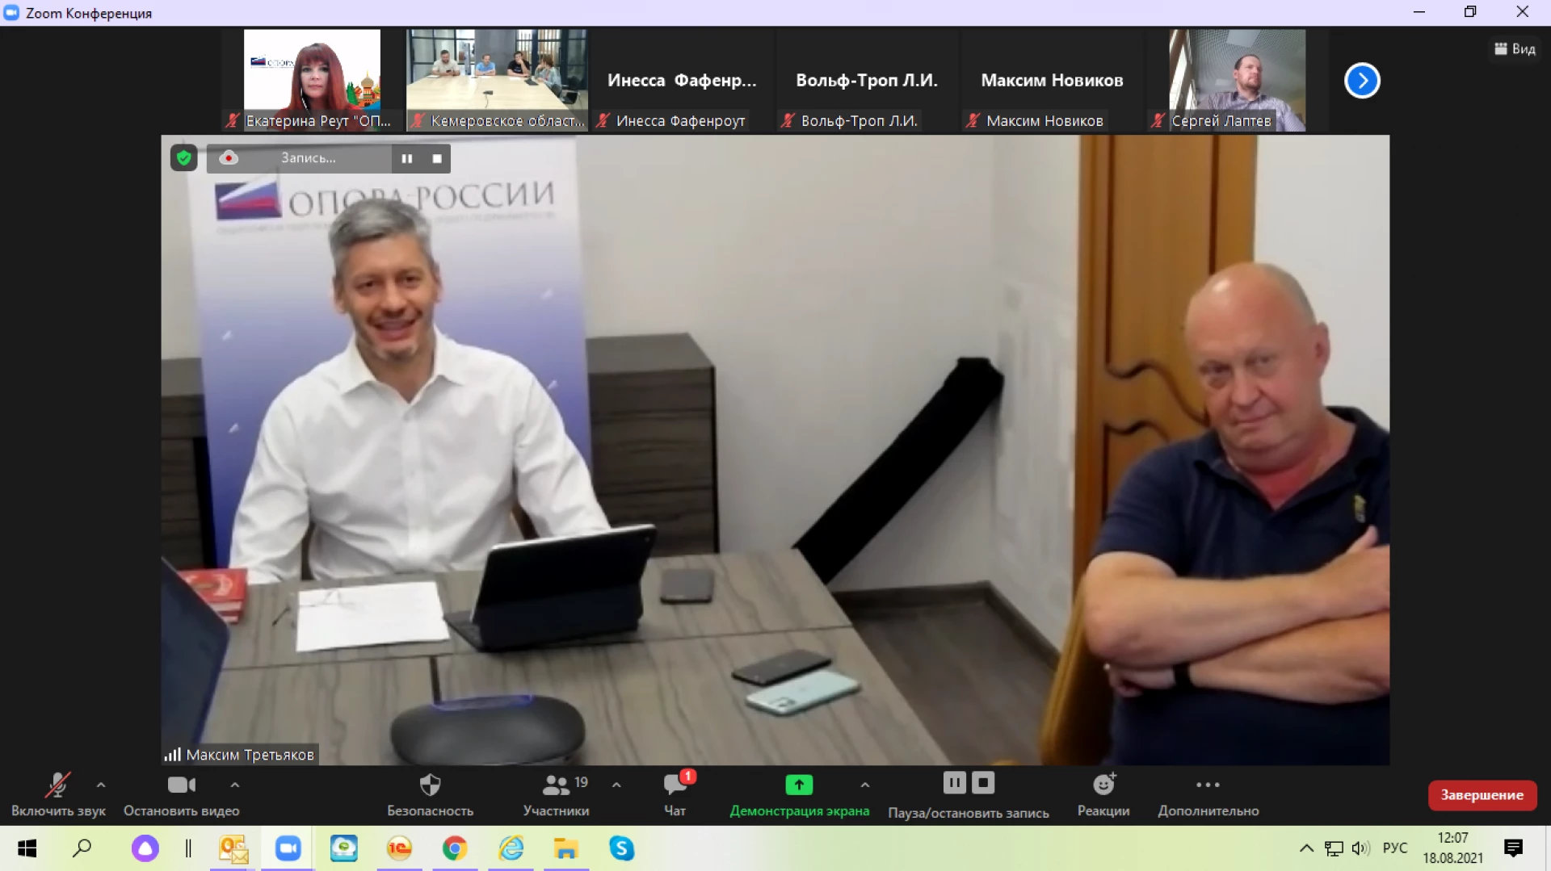1551x871 pixels.
Task: Open Internet Explorer from taskbar
Action: coord(511,848)
